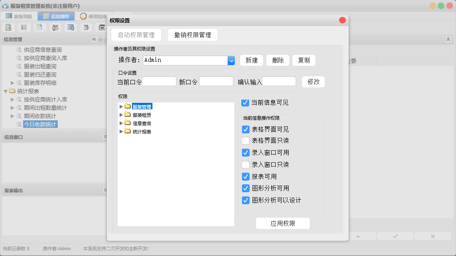Click the user with screen toolbar icon

point(55,27)
